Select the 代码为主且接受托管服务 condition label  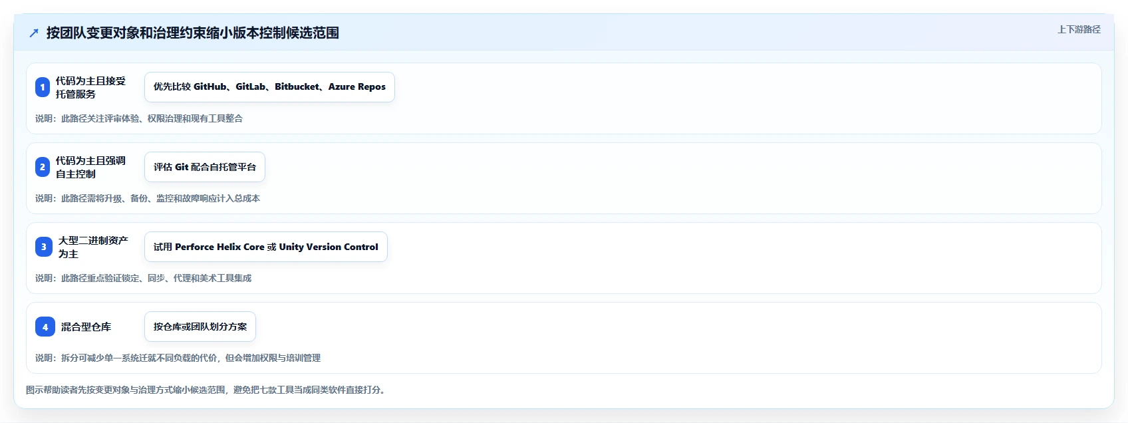pyautogui.click(x=90, y=87)
